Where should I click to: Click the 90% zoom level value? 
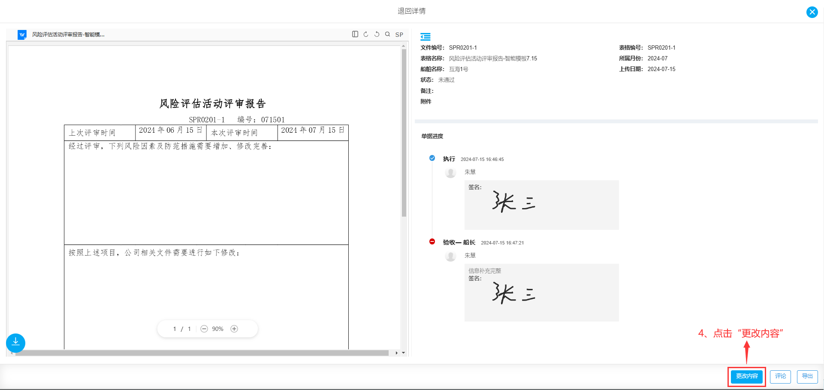[x=217, y=329]
